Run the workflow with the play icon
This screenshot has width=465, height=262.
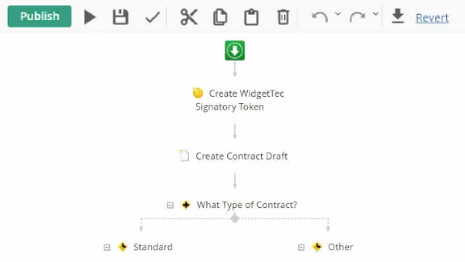click(x=90, y=17)
